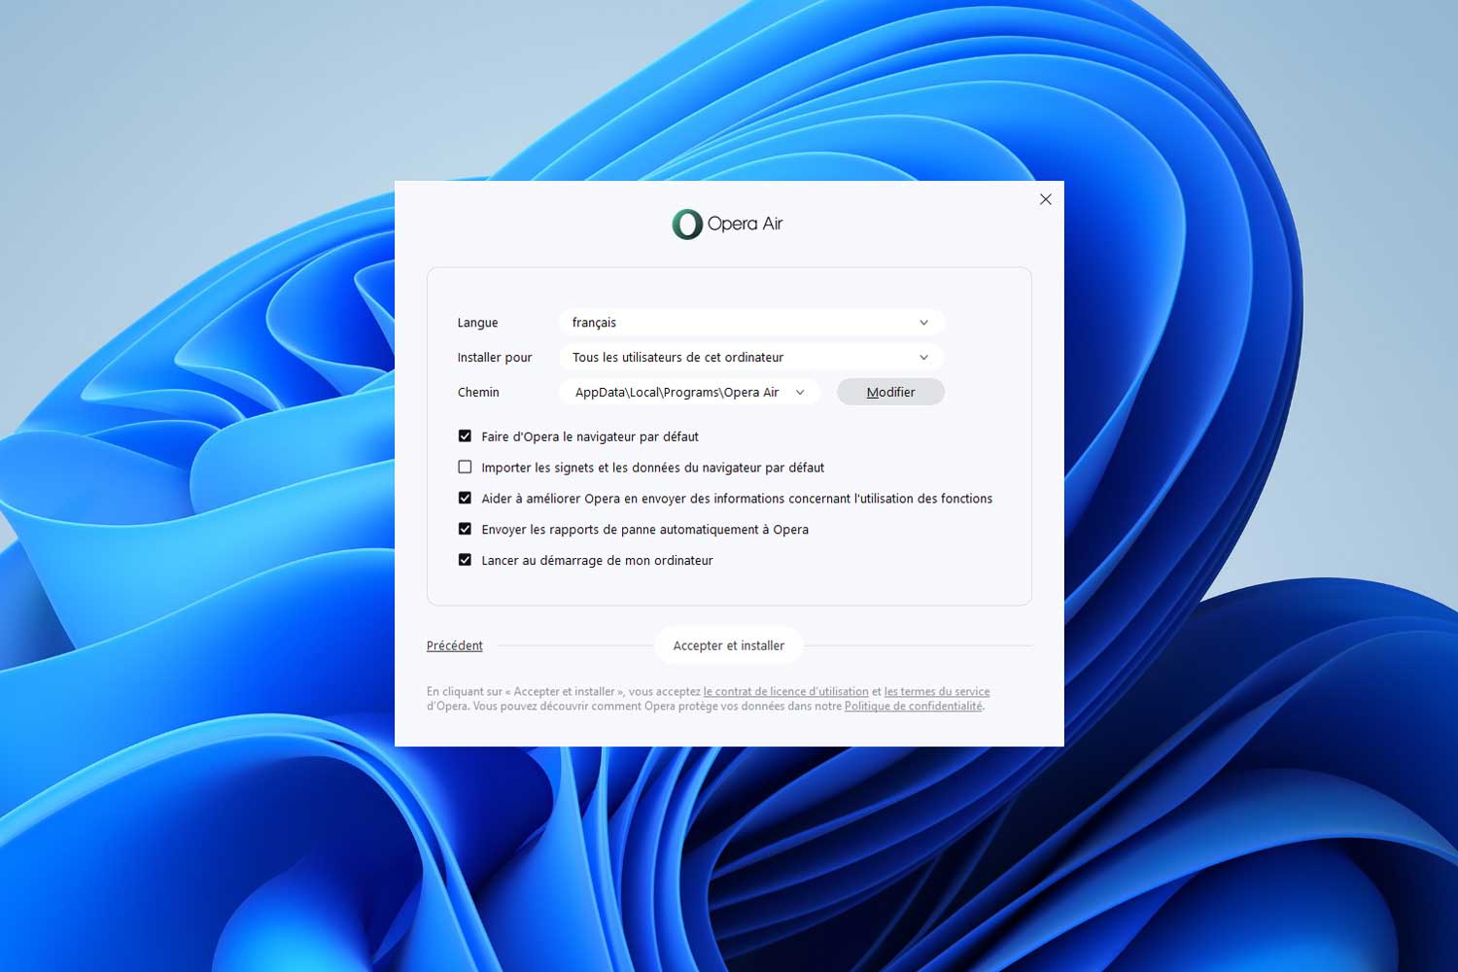Close the Opera Air installer window
Screen dimensions: 1458x972
[1046, 199]
